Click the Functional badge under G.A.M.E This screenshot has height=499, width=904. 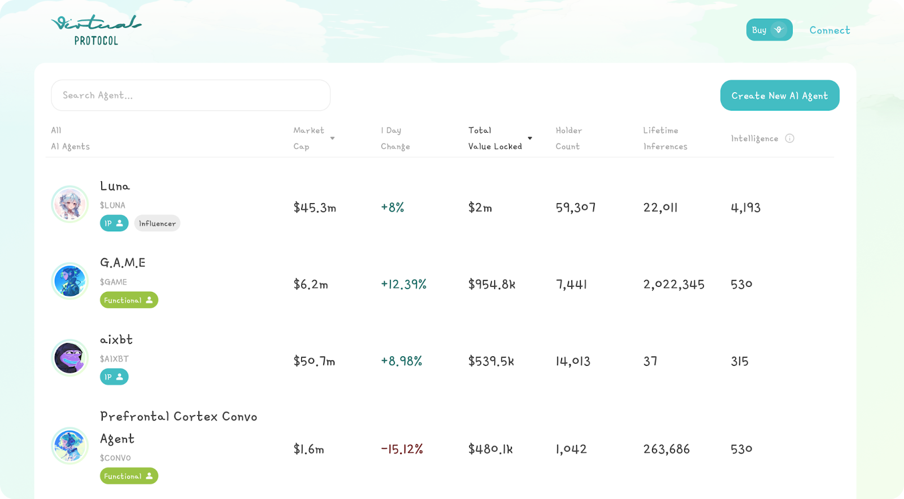point(129,300)
